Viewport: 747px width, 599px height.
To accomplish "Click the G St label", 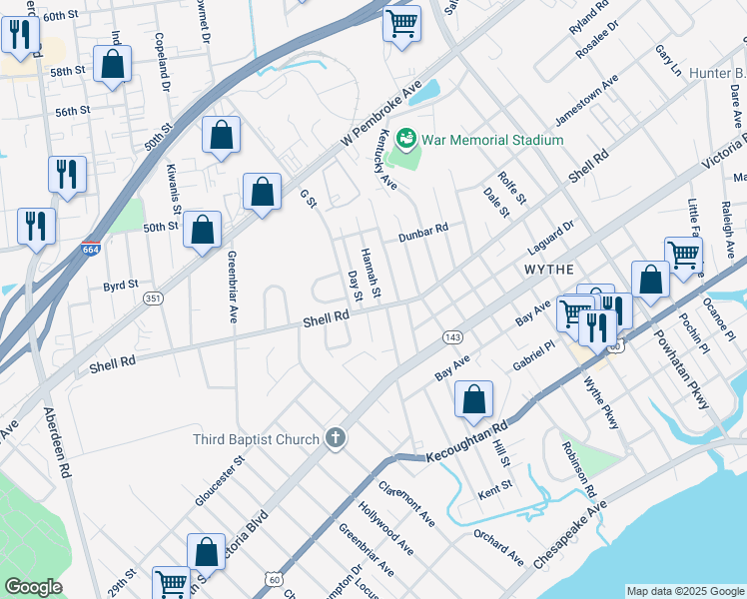I will [x=309, y=199].
